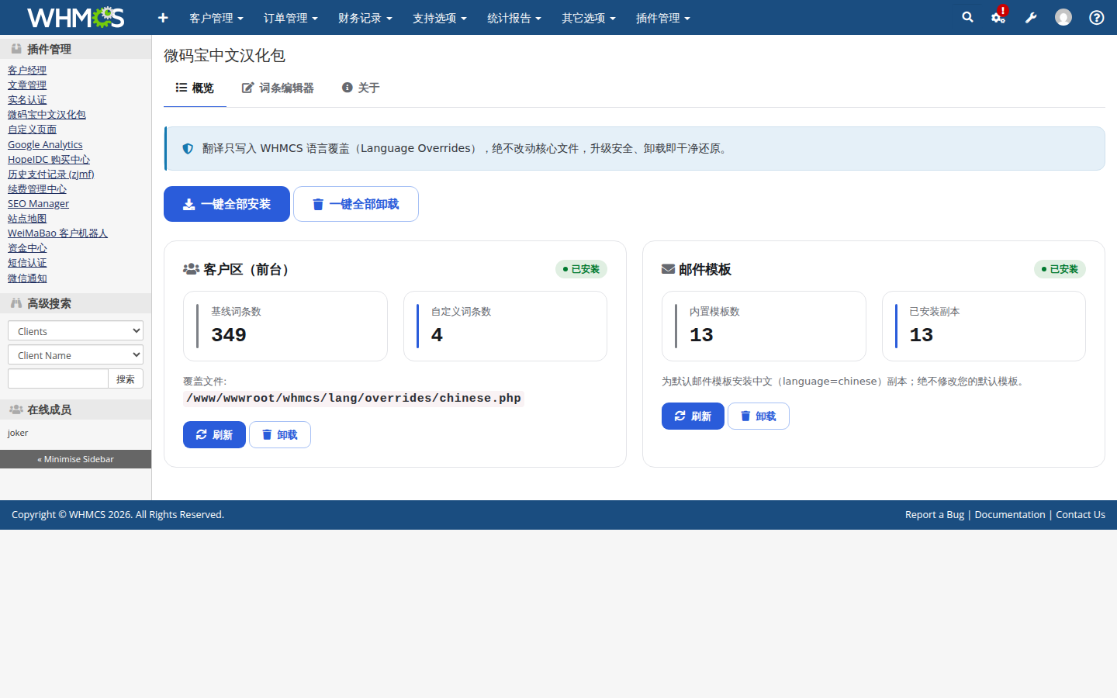Screen dimensions: 1117x698
Task: Switch to the 词条编辑器 tab
Action: [278, 88]
